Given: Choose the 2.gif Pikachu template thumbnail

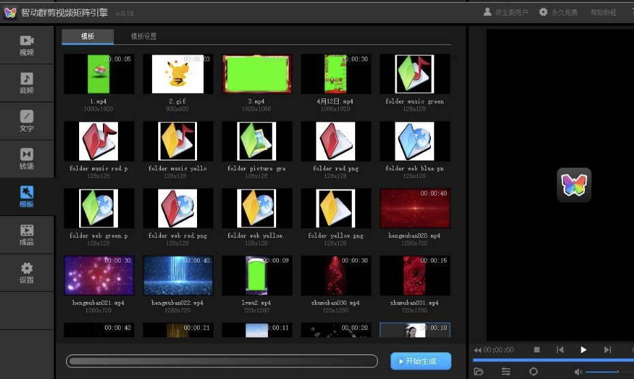Looking at the screenshot, I should (x=177, y=74).
